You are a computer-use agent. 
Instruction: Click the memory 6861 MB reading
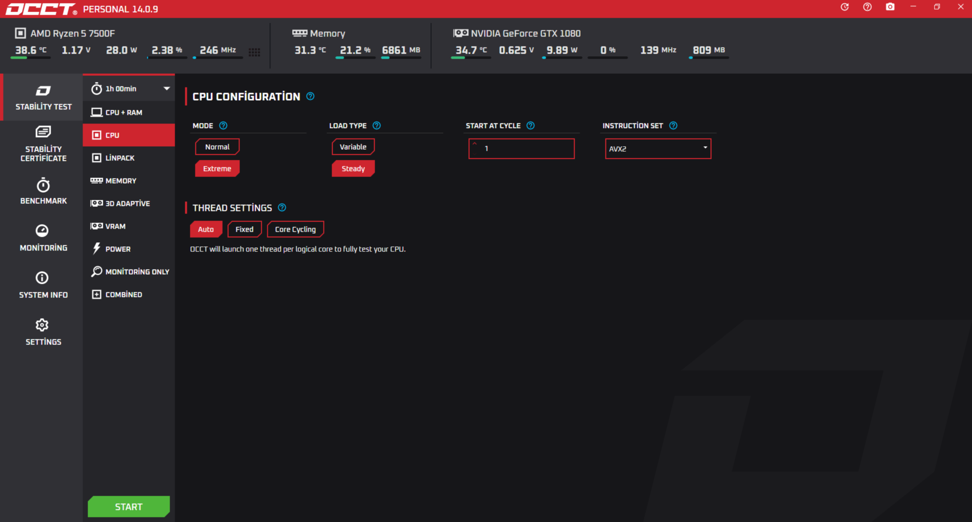401,50
